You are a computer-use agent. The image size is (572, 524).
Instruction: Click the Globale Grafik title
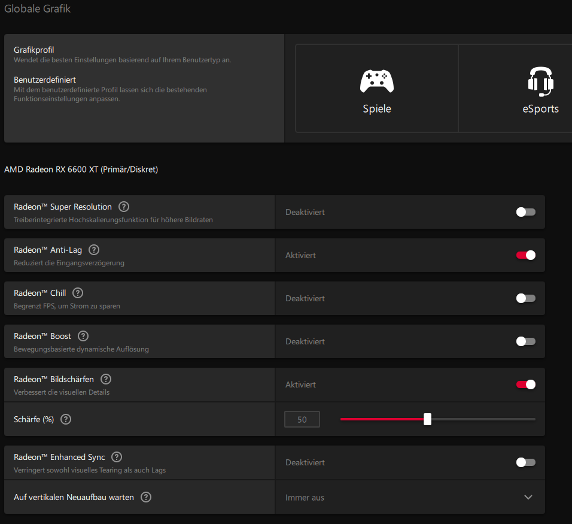coord(37,9)
